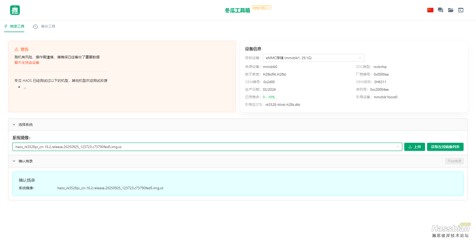The width and height of the screenshot is (476, 240).
Task: Click the 系统镜像 filename input field
Action: (x=203, y=147)
